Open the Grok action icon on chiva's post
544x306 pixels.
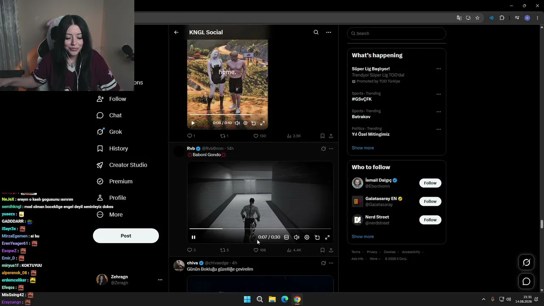(x=323, y=263)
